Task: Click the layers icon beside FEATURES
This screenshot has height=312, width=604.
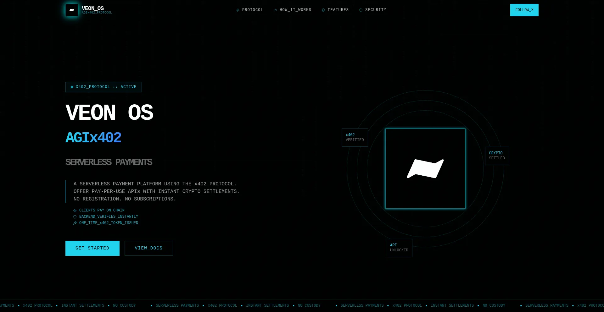Action: pos(323,10)
